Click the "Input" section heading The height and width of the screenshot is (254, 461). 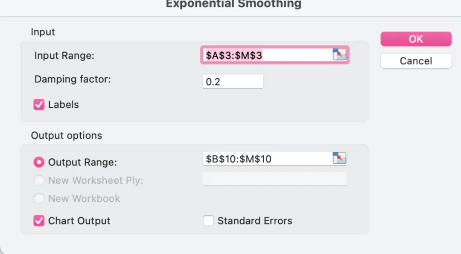point(43,32)
